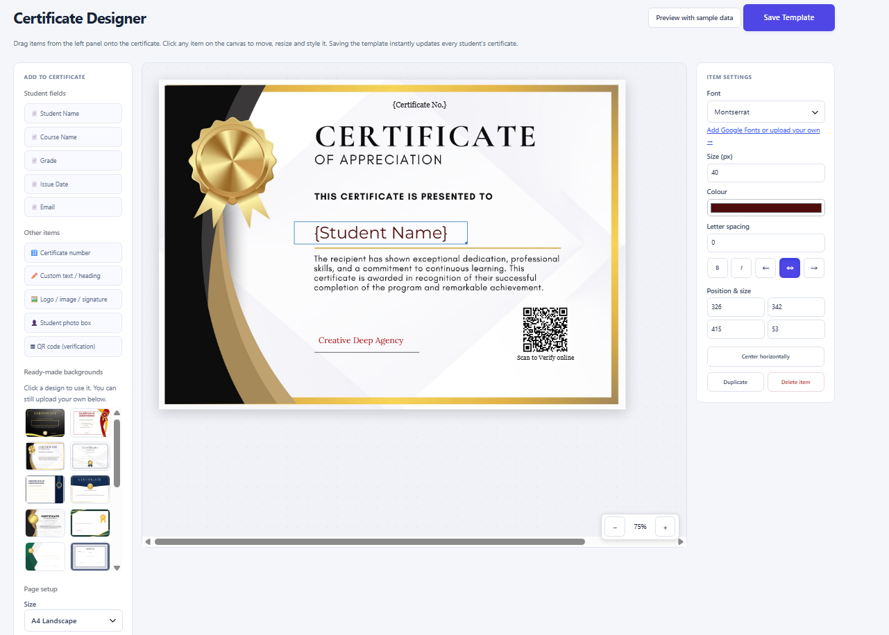This screenshot has width=889, height=635.
Task: Add the Certificate number item
Action: click(x=73, y=253)
